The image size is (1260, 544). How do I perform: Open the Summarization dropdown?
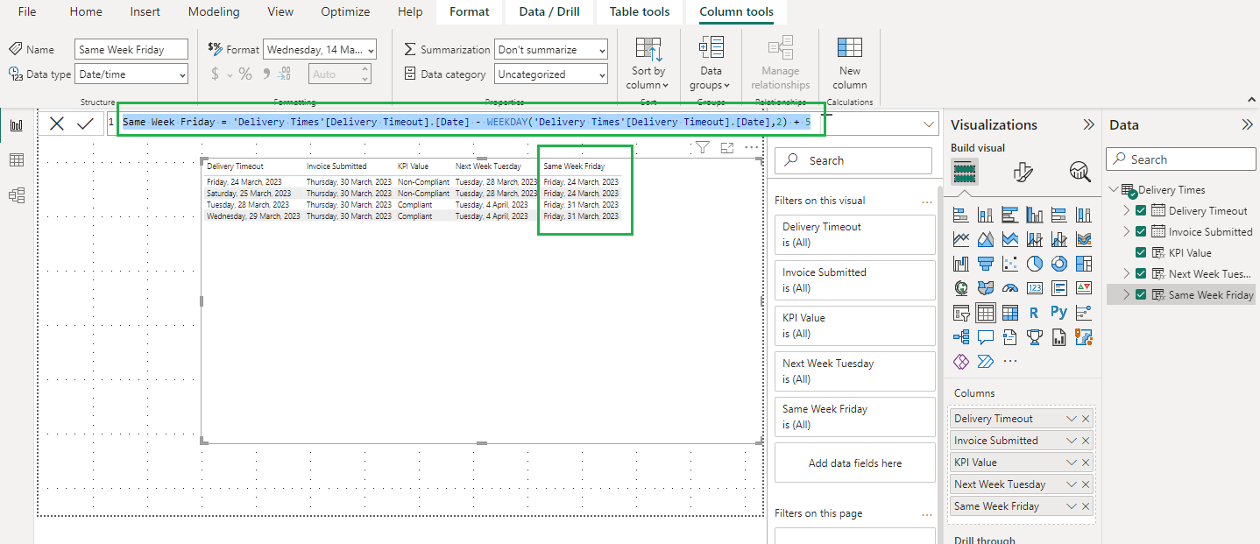(x=551, y=50)
